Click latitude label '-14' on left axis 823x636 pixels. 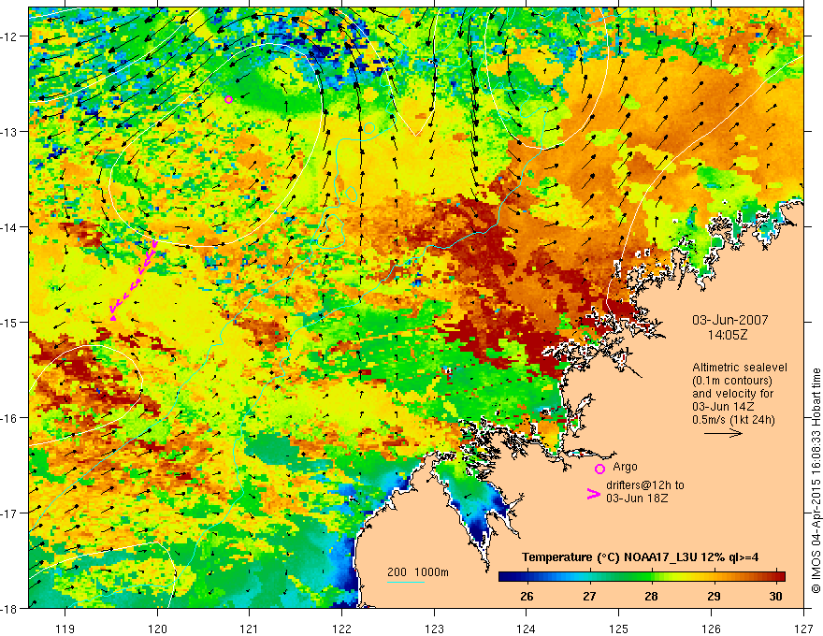tap(10, 227)
